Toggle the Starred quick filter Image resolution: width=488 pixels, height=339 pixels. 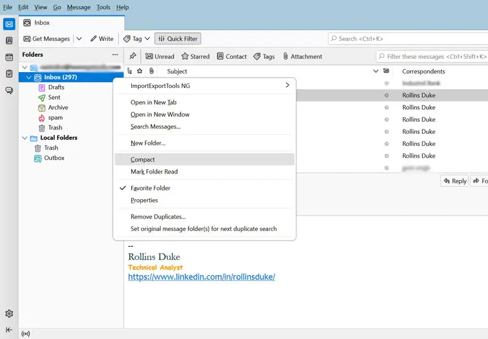tap(195, 56)
